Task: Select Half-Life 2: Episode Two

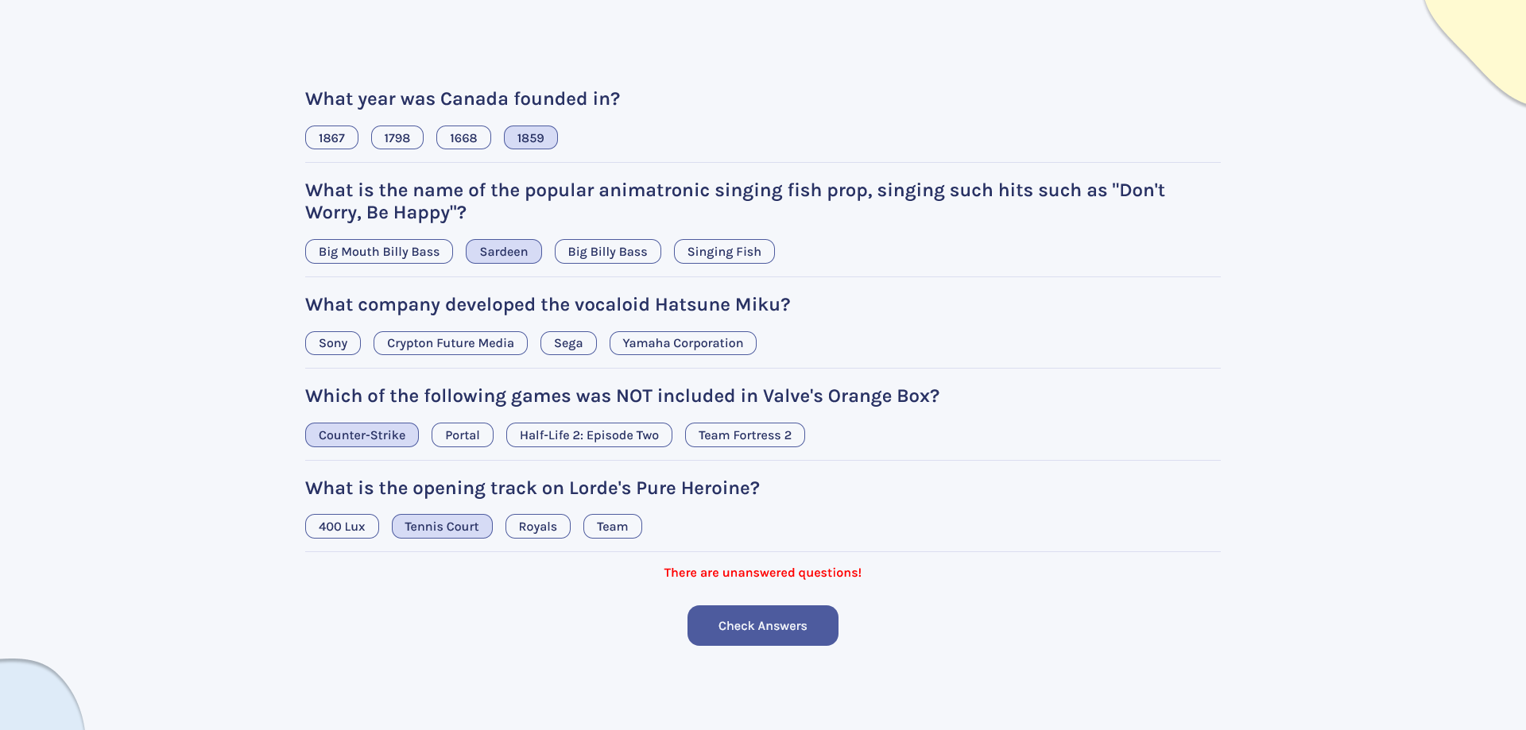Action: tap(588, 435)
